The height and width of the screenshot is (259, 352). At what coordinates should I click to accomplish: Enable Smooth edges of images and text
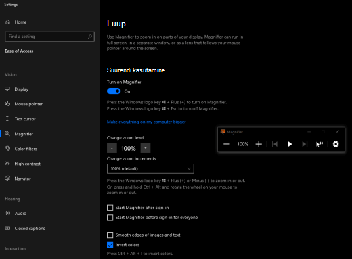(x=110, y=235)
